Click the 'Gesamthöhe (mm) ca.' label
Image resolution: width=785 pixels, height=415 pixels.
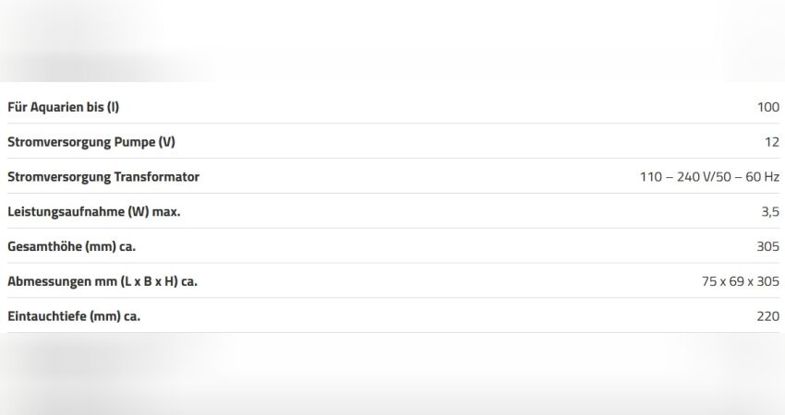click(71, 246)
